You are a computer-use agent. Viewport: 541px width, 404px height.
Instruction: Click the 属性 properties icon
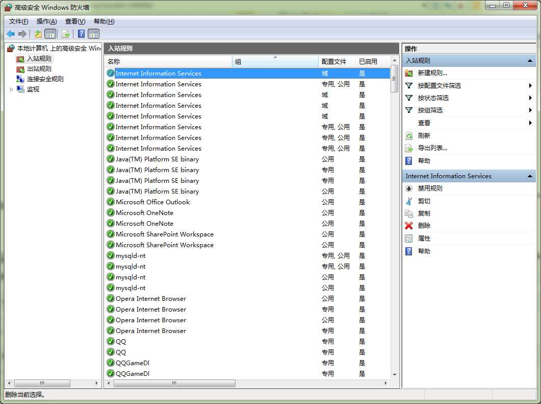[x=409, y=239]
